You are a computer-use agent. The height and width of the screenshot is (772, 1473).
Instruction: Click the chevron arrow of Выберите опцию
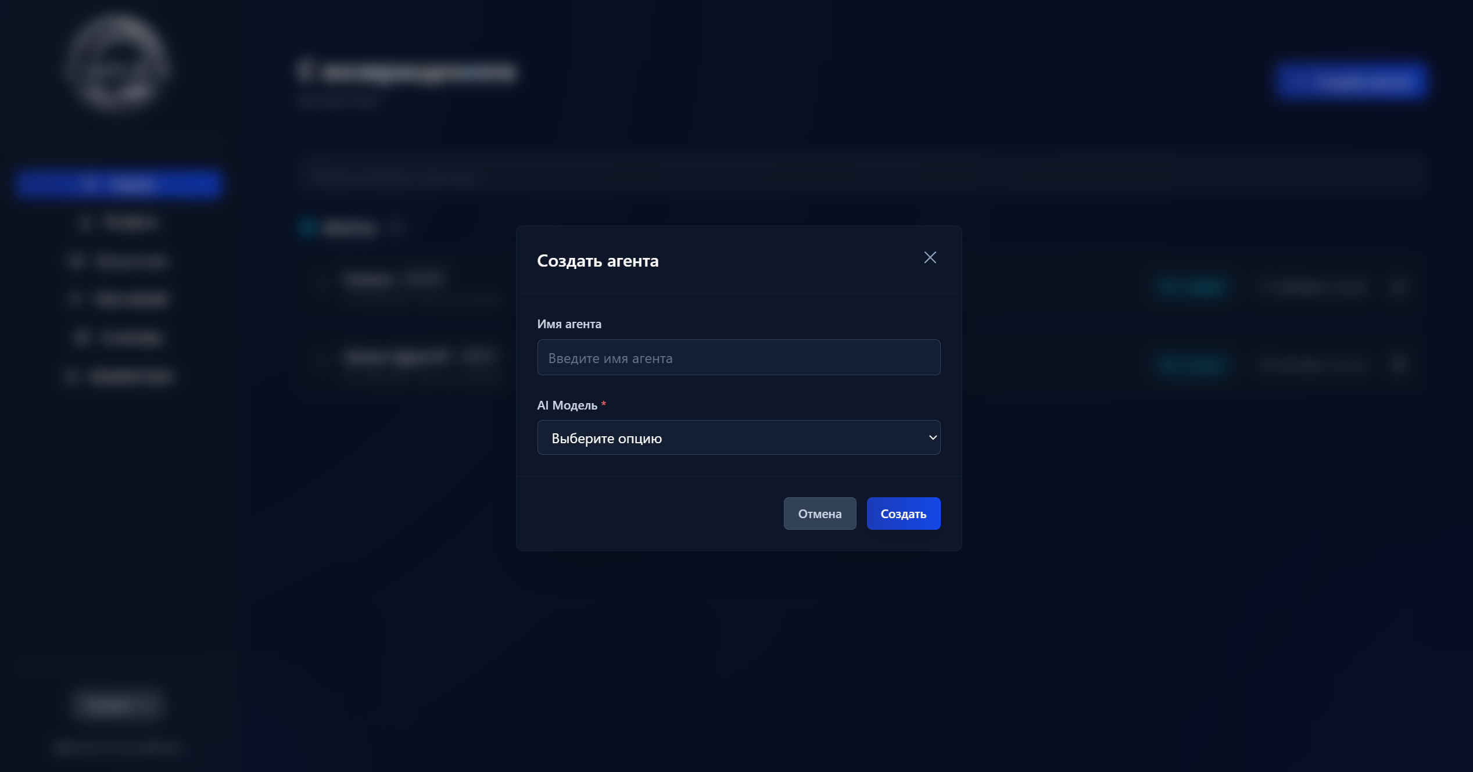(x=932, y=437)
